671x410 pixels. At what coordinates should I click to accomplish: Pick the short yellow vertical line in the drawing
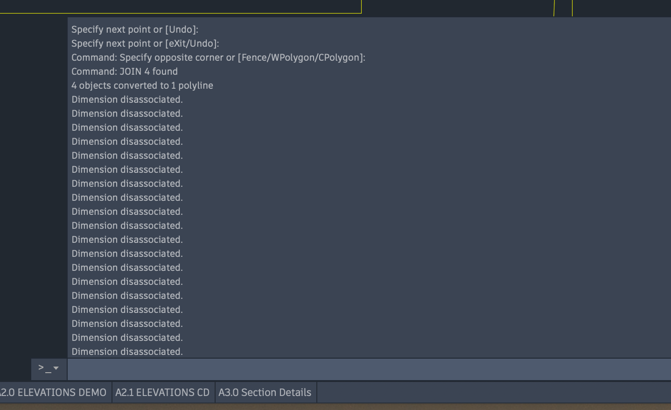coord(572,8)
